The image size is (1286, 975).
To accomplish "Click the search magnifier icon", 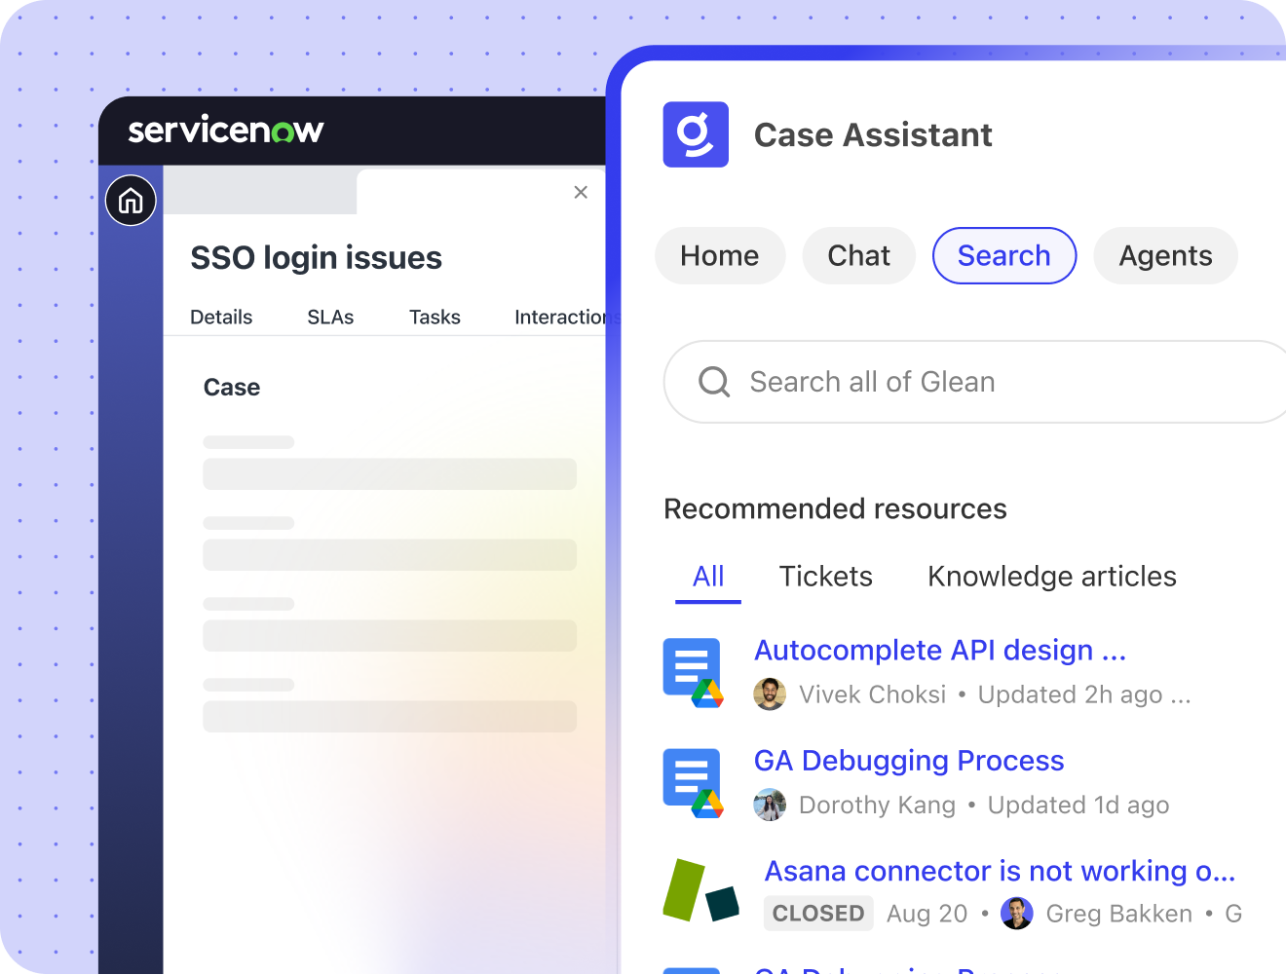I will tap(714, 382).
